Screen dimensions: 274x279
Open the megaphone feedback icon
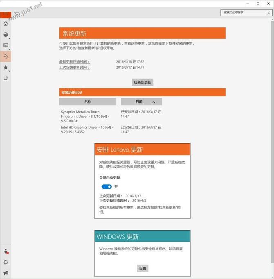tap(6, 273)
